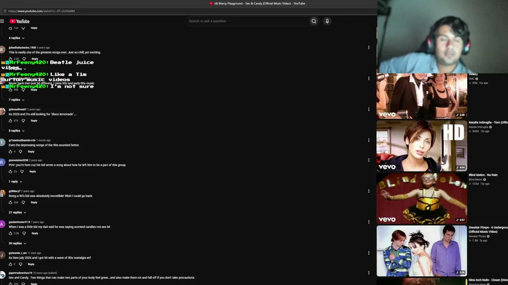This screenshot has width=508, height=285.
Task: Open options menu for @adamfoster3115's comment
Action: (369, 222)
